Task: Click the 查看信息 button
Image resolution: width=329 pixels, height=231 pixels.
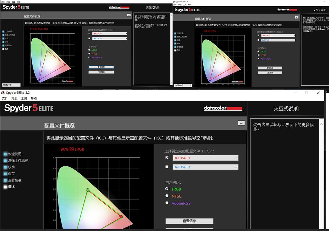Action: (190, 221)
